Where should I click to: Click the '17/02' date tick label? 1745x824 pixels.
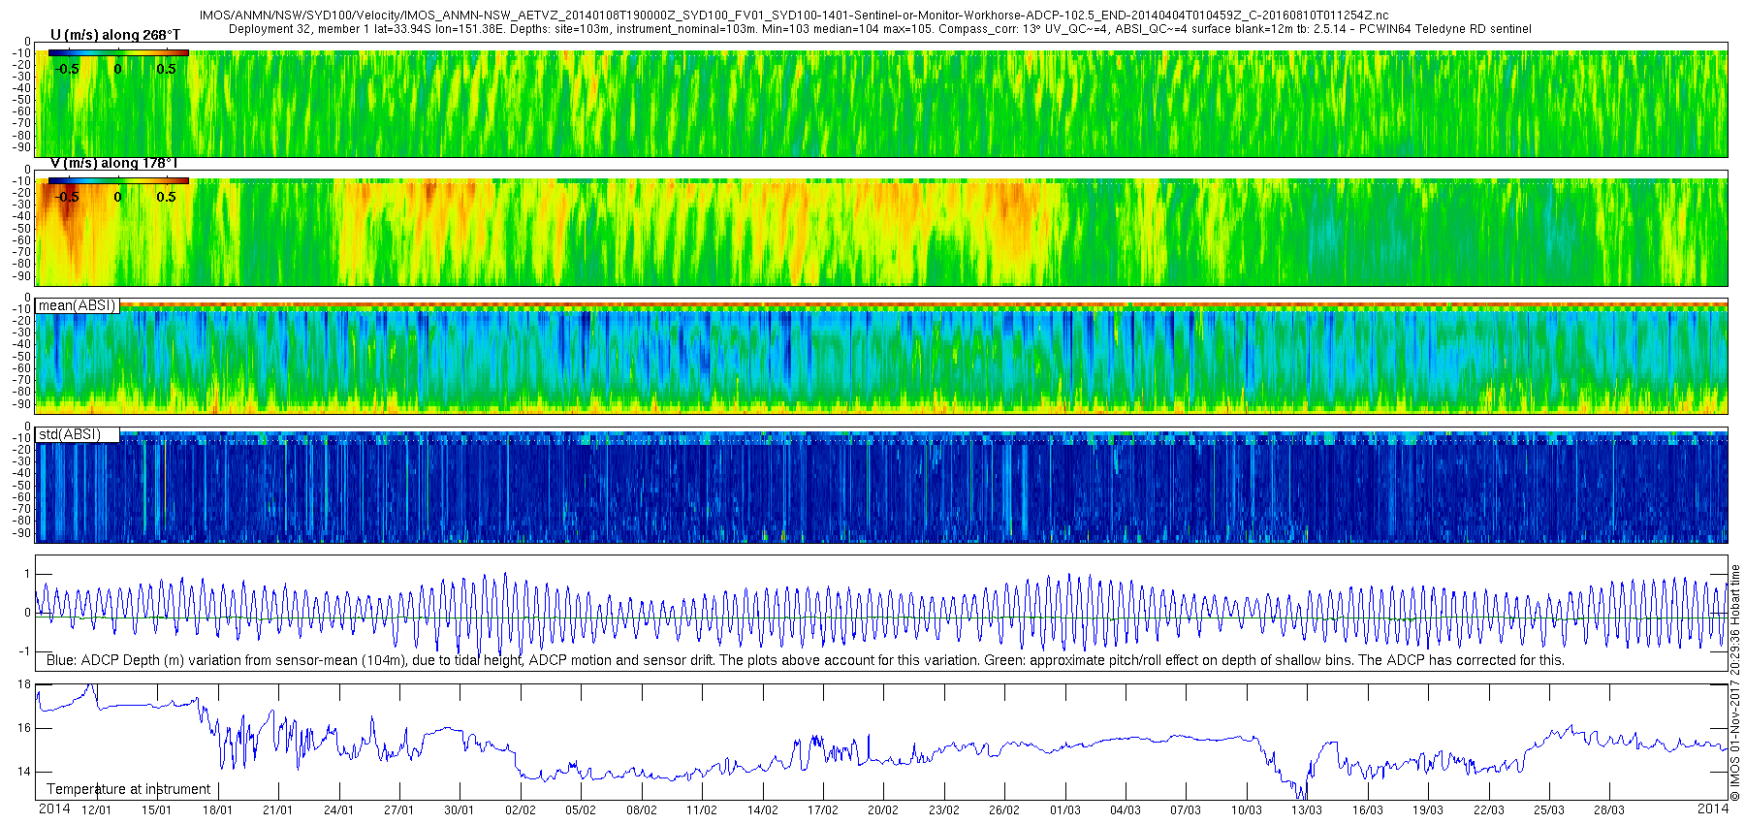click(823, 810)
